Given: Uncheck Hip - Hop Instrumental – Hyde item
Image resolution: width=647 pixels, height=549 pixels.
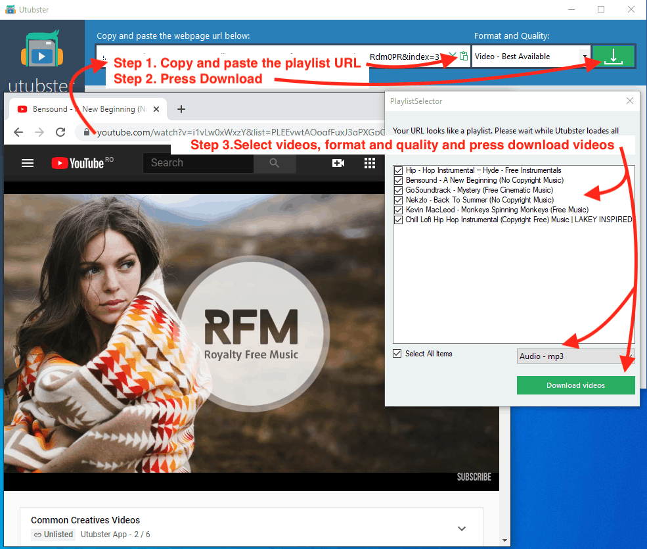Looking at the screenshot, I should (x=398, y=170).
